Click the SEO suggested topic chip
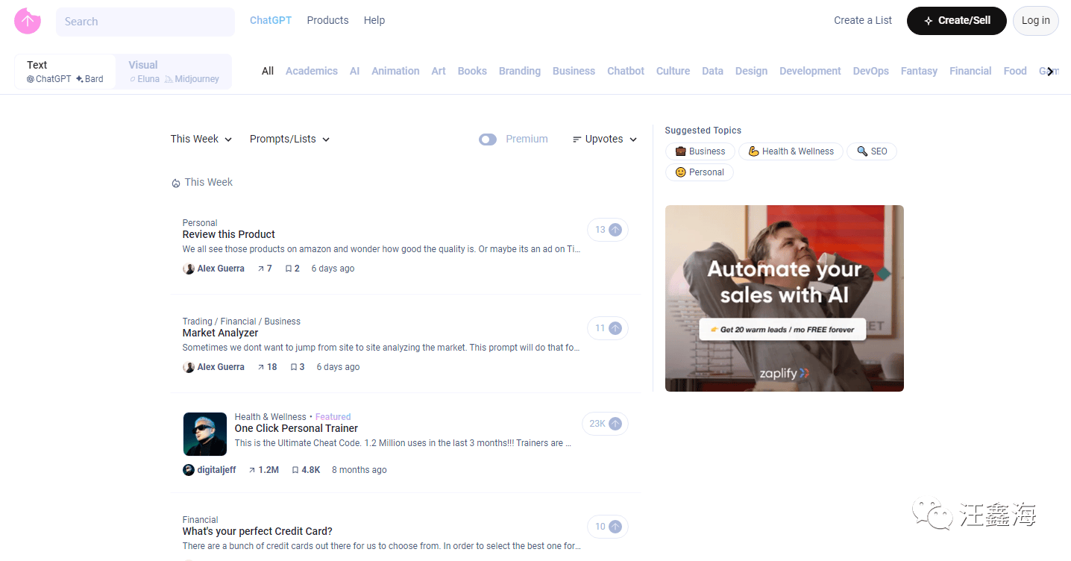 (872, 151)
